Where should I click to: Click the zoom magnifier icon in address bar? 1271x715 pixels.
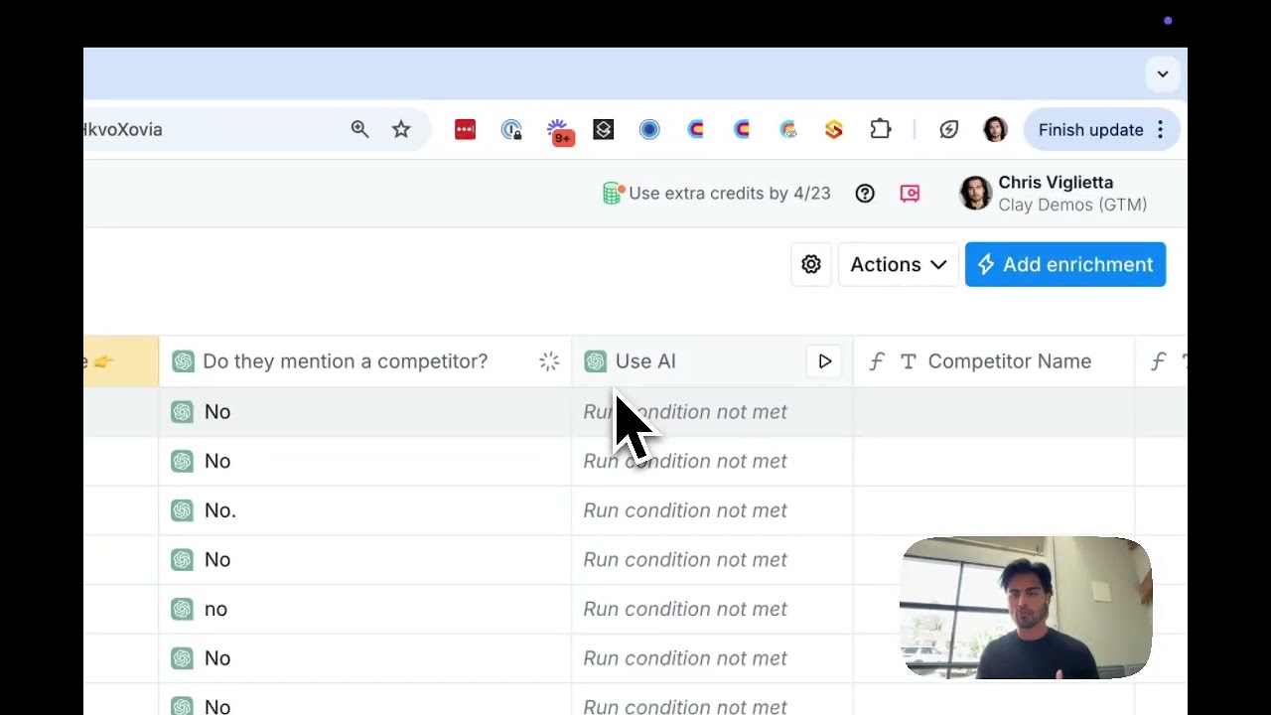[x=359, y=129]
